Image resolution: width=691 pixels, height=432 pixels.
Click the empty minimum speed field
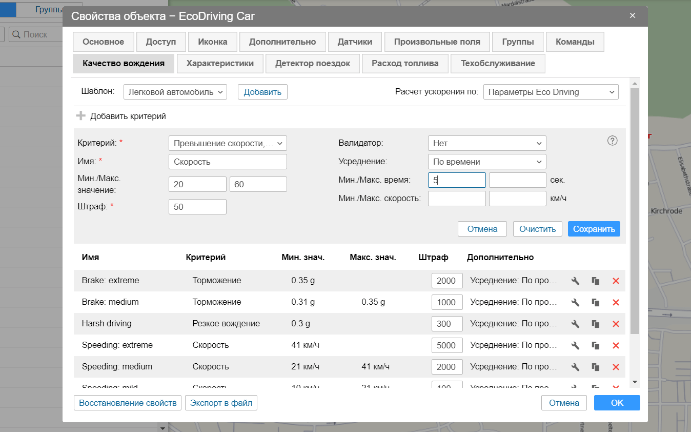point(457,199)
